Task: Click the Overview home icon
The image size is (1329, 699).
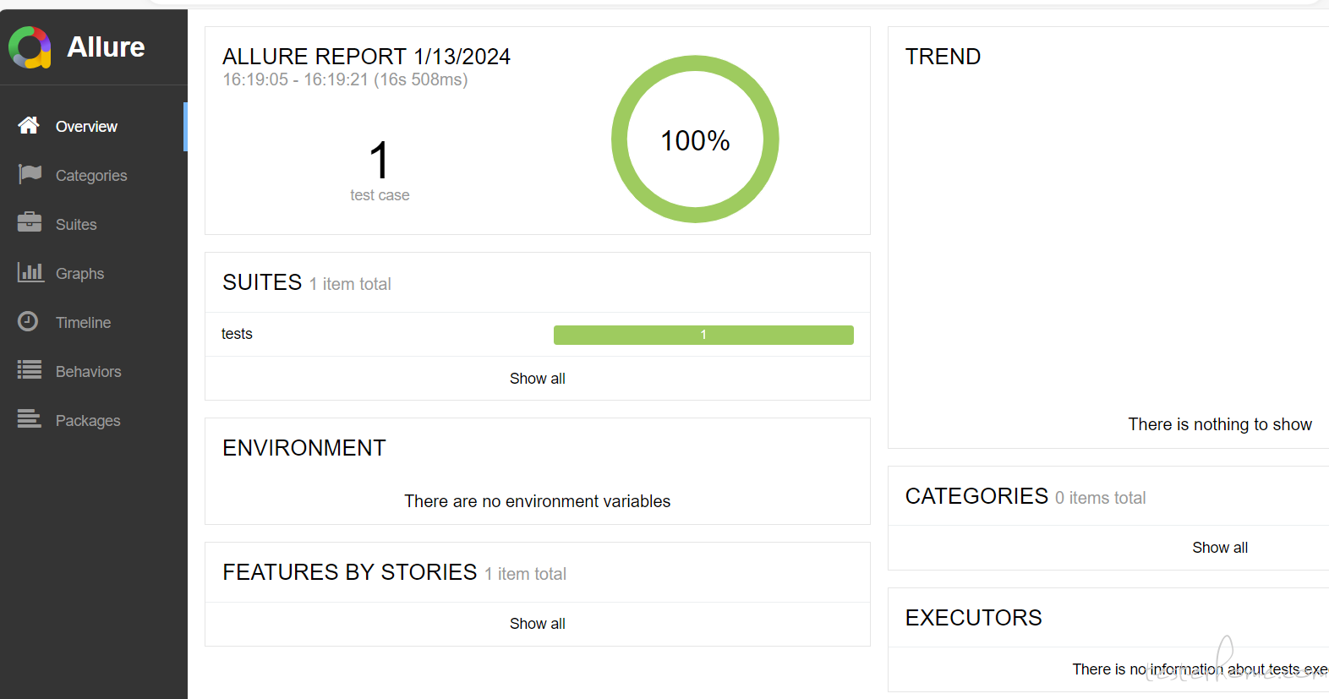Action: pyautogui.click(x=29, y=126)
